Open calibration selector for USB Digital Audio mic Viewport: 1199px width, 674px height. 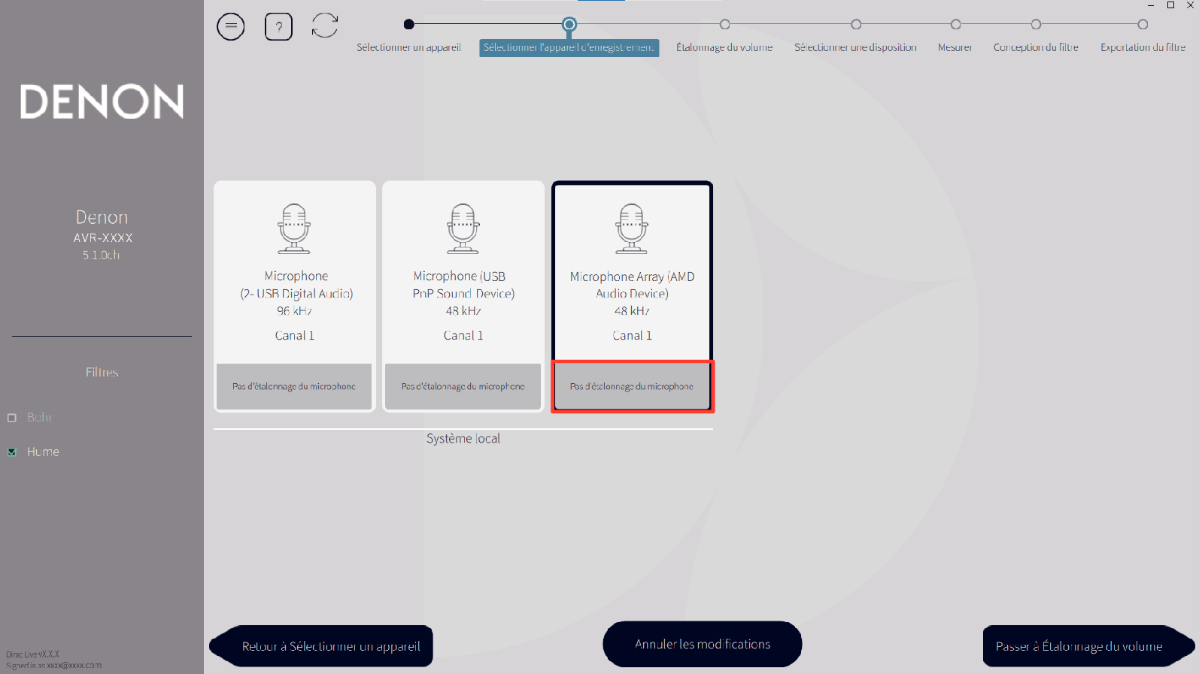[x=294, y=386]
